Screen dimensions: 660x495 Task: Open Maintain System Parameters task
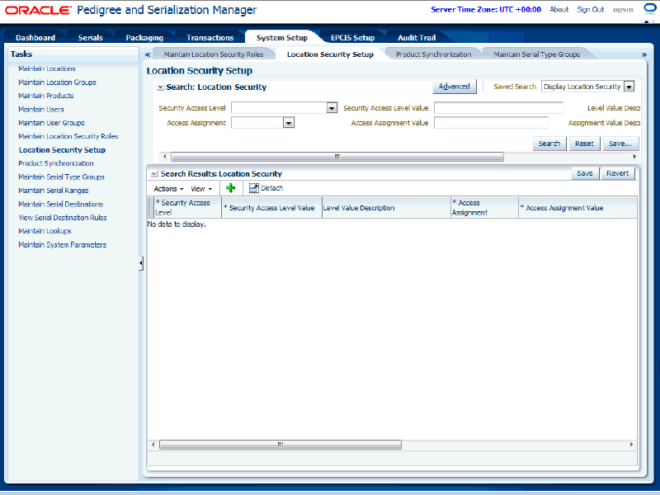click(63, 244)
